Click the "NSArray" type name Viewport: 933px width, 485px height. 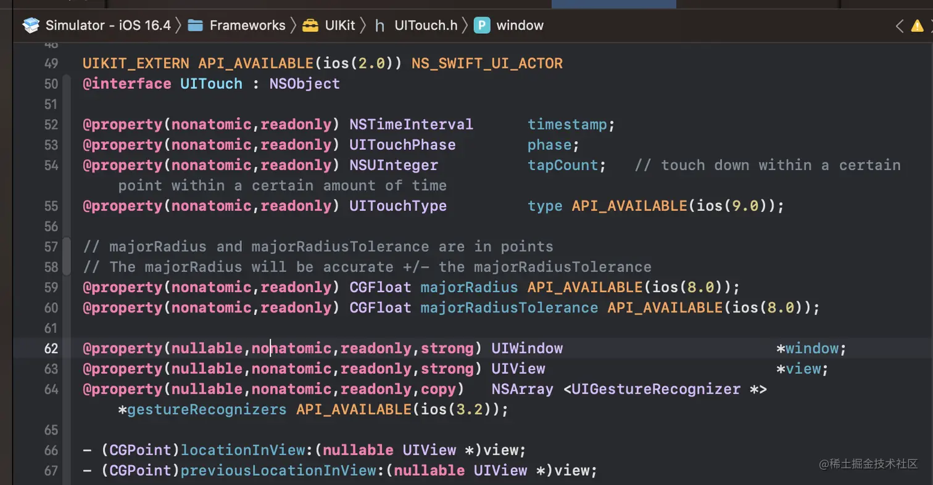523,389
